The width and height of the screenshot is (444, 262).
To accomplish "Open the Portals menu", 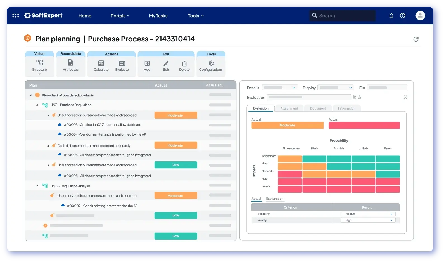I will (x=120, y=16).
